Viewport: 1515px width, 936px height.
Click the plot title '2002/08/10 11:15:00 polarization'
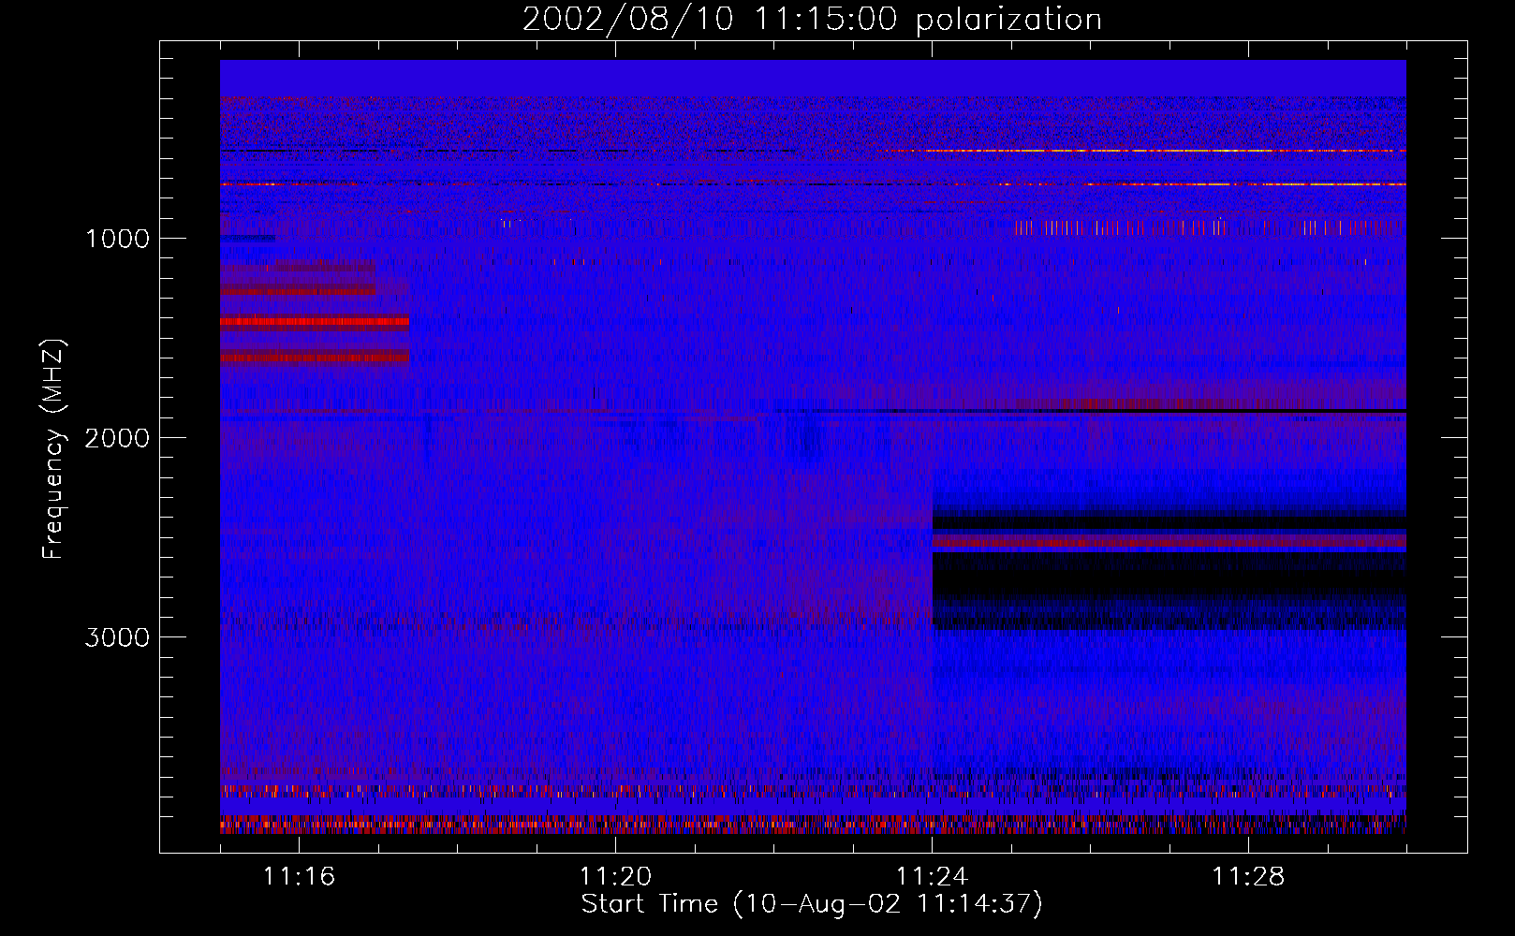click(x=812, y=20)
